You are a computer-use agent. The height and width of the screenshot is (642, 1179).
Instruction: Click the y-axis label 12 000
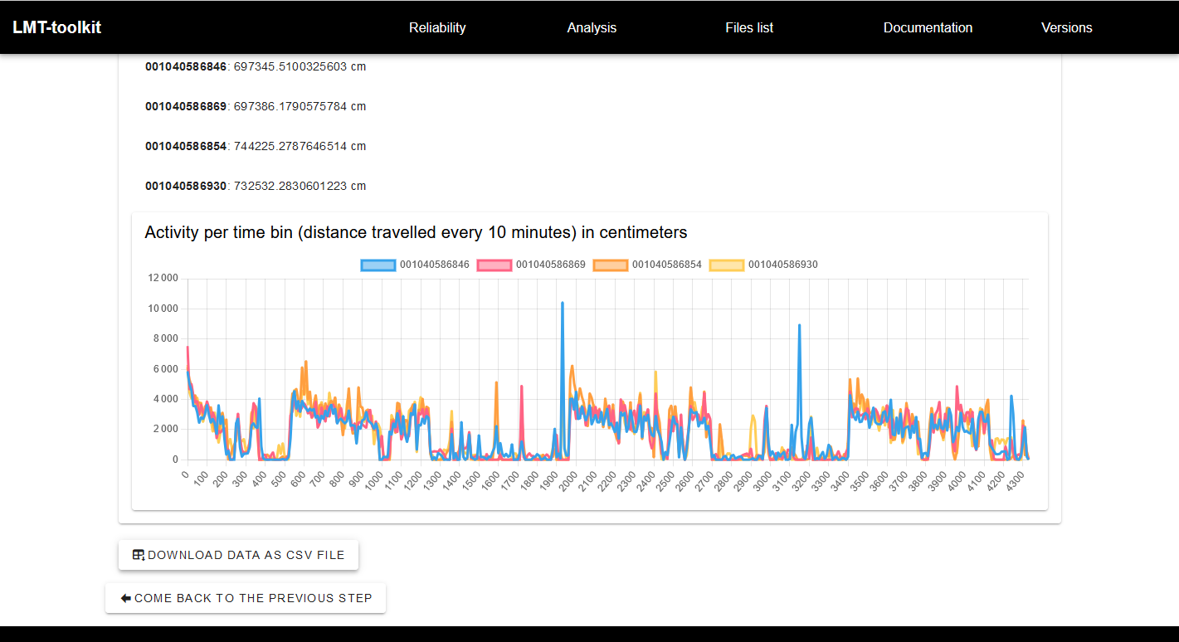pos(163,278)
